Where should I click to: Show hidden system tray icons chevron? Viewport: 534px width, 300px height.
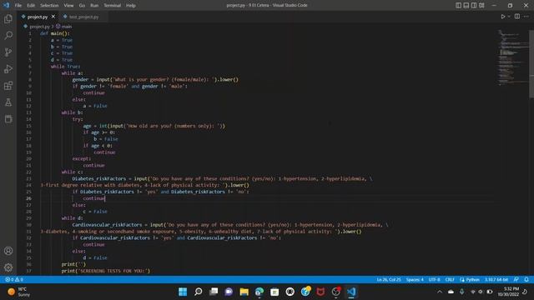pos(440,292)
